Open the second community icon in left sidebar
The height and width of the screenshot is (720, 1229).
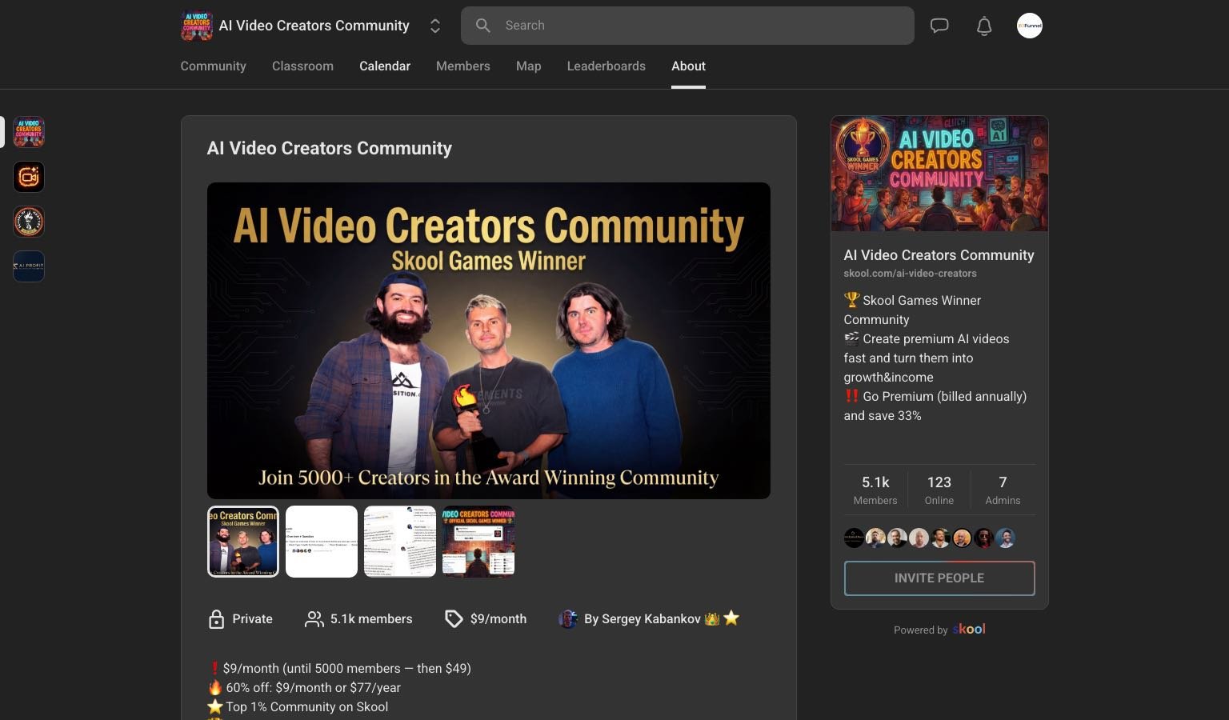tap(28, 177)
